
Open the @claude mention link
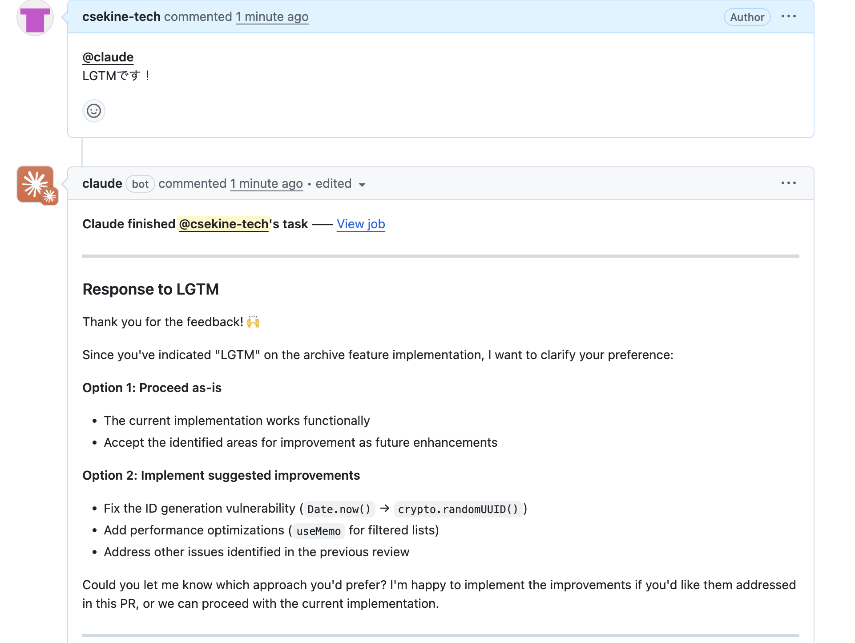[x=107, y=57]
